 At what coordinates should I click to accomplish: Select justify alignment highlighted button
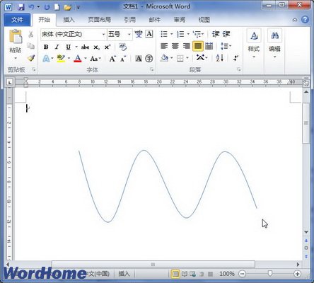coord(198,46)
